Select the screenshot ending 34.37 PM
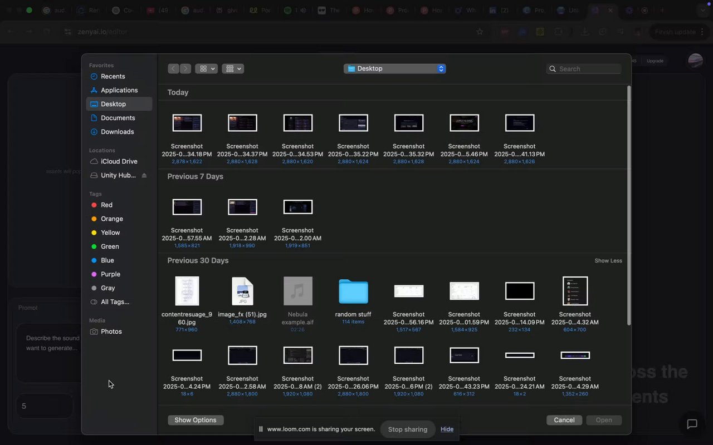 point(242,123)
